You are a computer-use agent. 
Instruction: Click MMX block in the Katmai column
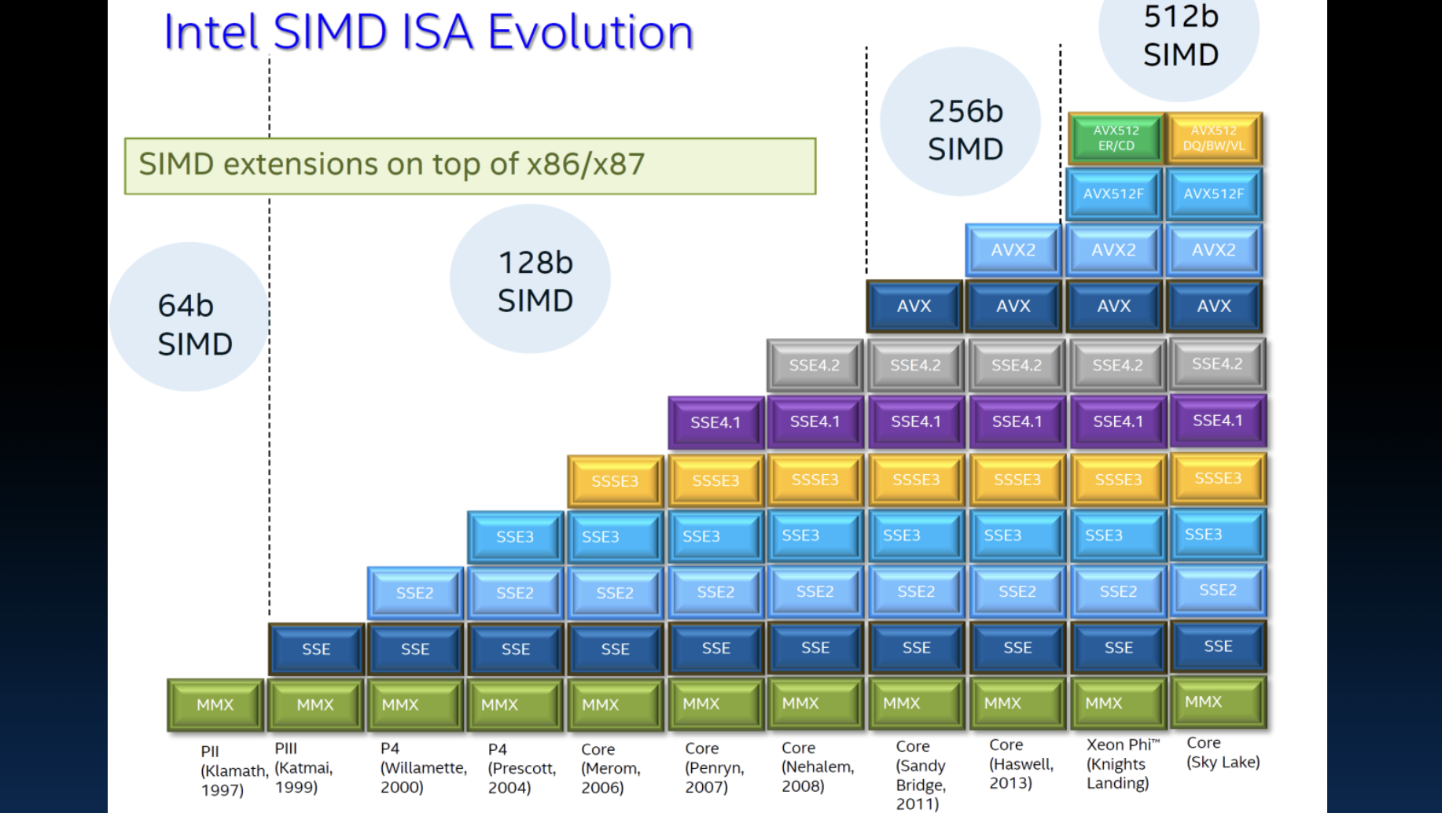(x=316, y=705)
